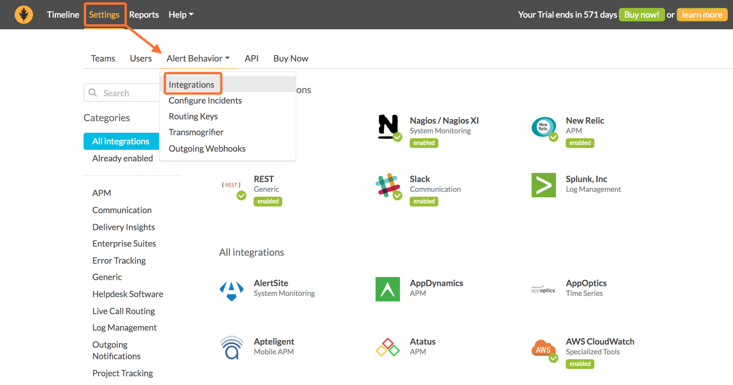Open the AlertSite title

coord(271,283)
